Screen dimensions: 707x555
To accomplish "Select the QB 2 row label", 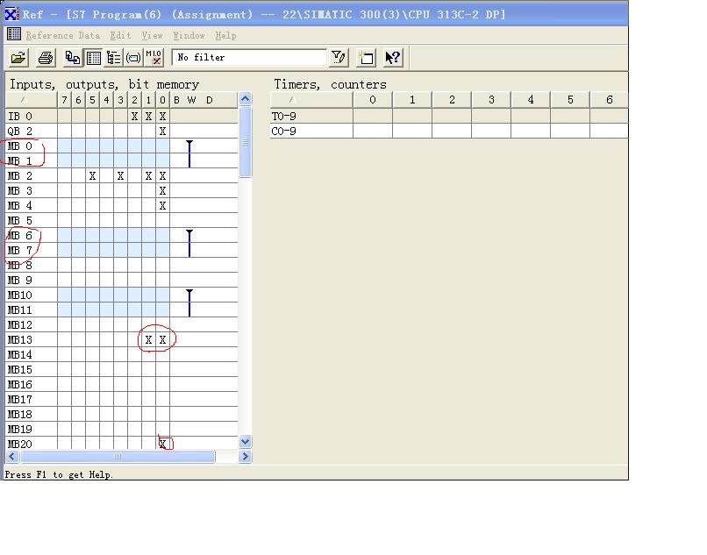I will click(x=20, y=132).
